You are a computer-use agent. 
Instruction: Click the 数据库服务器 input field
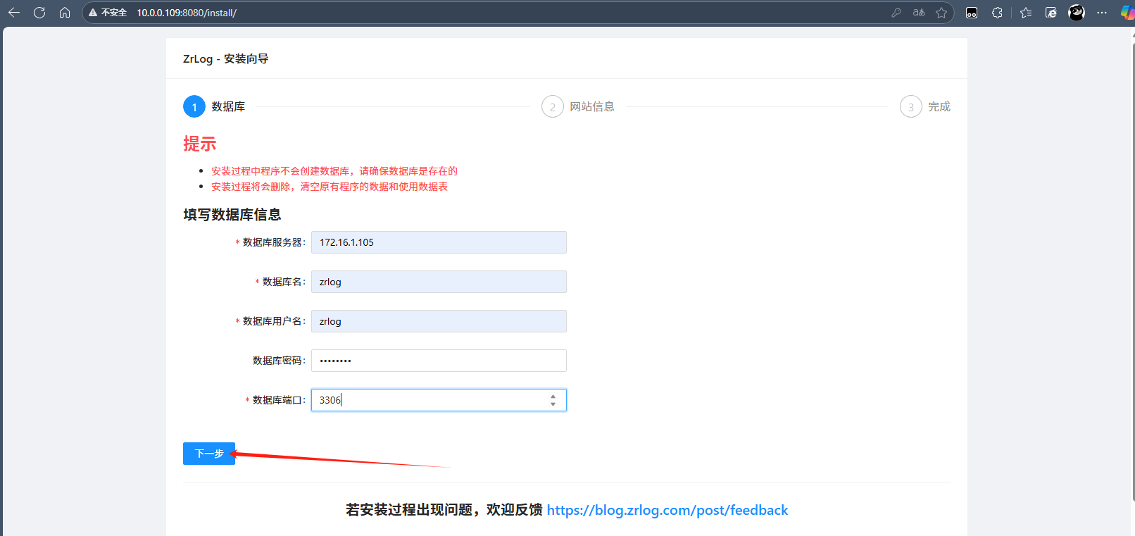(439, 242)
